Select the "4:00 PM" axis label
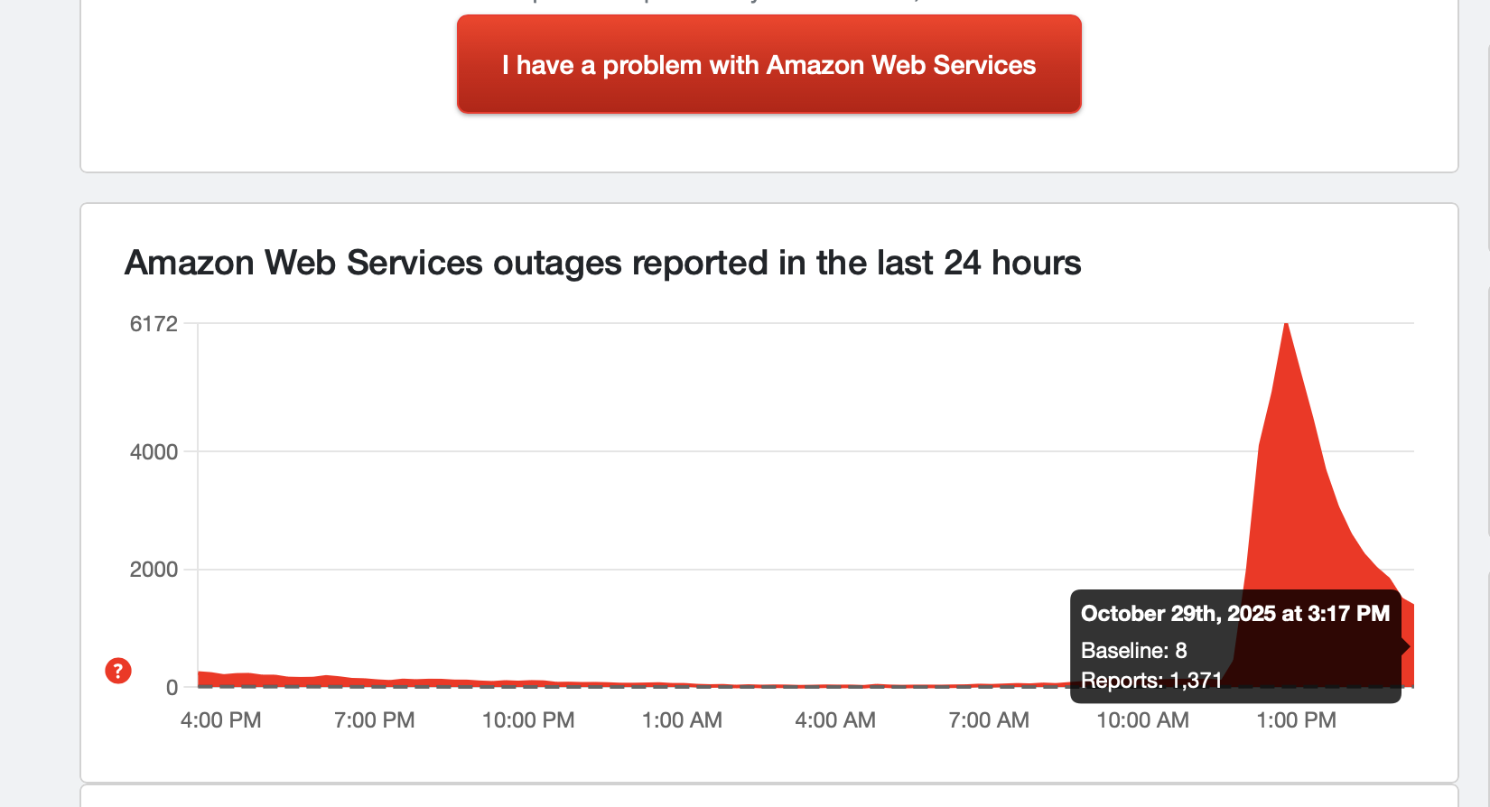Screen dimensions: 1490x807 pos(219,720)
